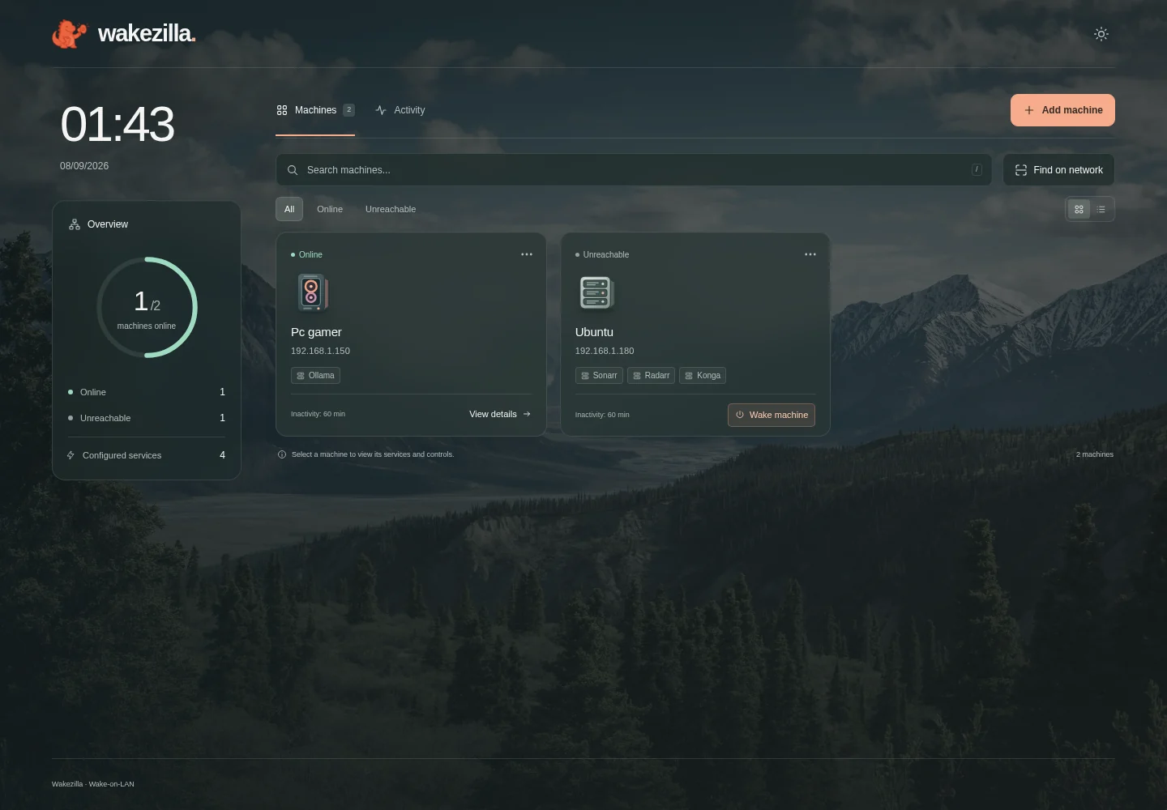This screenshot has width=1167, height=810.
Task: Click Wakezilla Wake-on-LAN footer text
Action: click(x=93, y=784)
